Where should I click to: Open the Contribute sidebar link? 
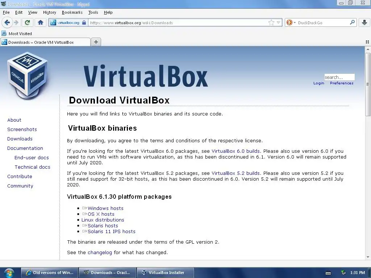[20, 177]
